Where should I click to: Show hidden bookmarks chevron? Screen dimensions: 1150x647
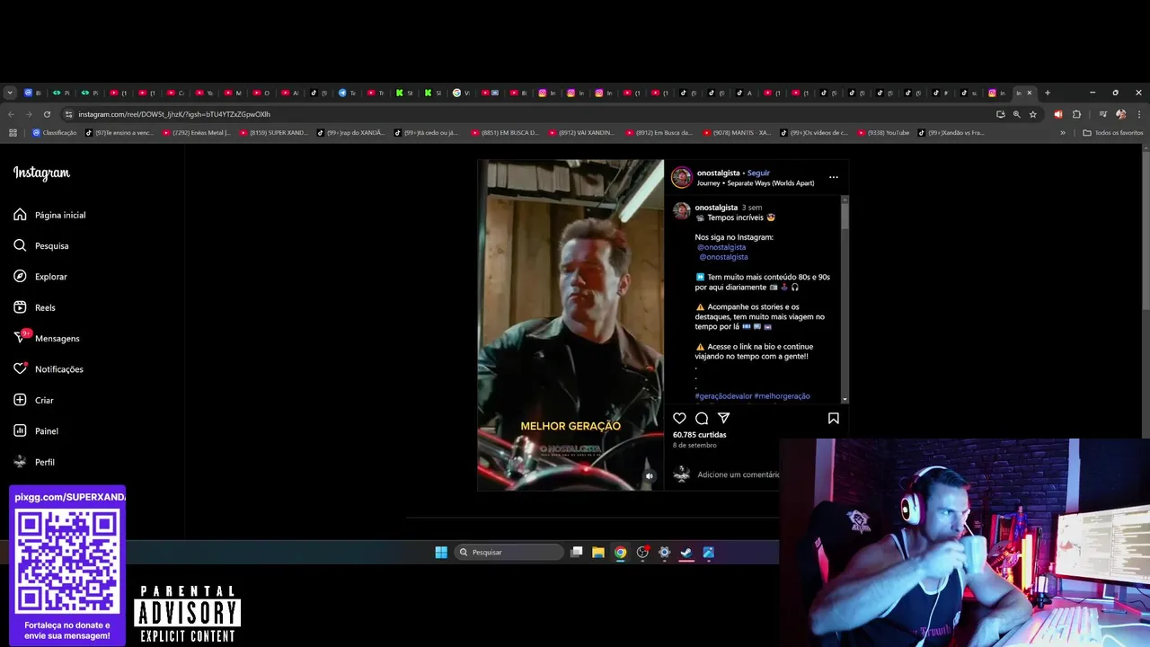pos(1063,133)
